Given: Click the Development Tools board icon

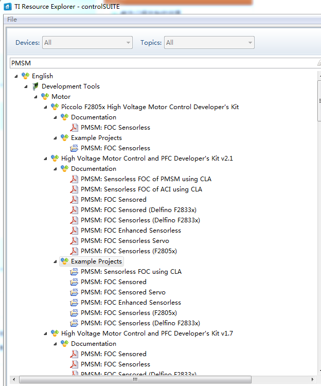Looking at the screenshot, I should [35, 86].
